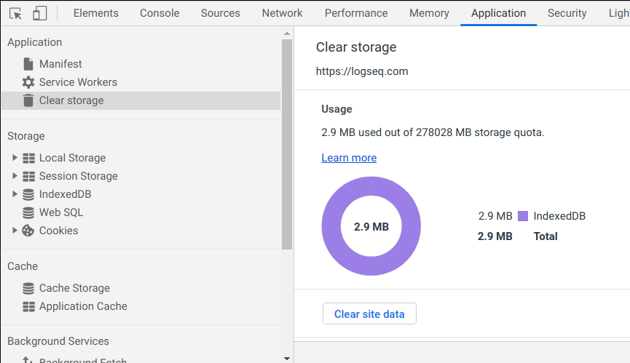Image resolution: width=630 pixels, height=363 pixels.
Task: Expand the Session Storage tree node
Action: point(15,176)
